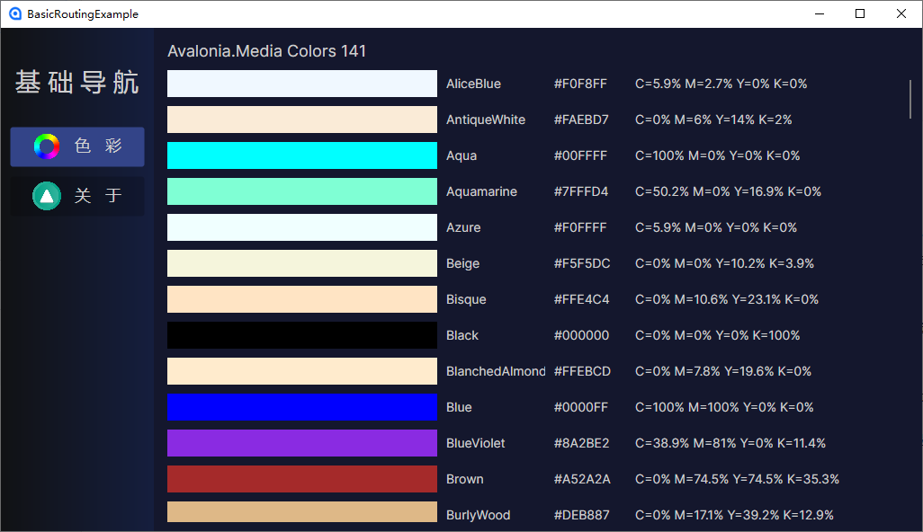The height and width of the screenshot is (532, 923).
Task: Click the 'Beige' name label
Action: pos(462,263)
